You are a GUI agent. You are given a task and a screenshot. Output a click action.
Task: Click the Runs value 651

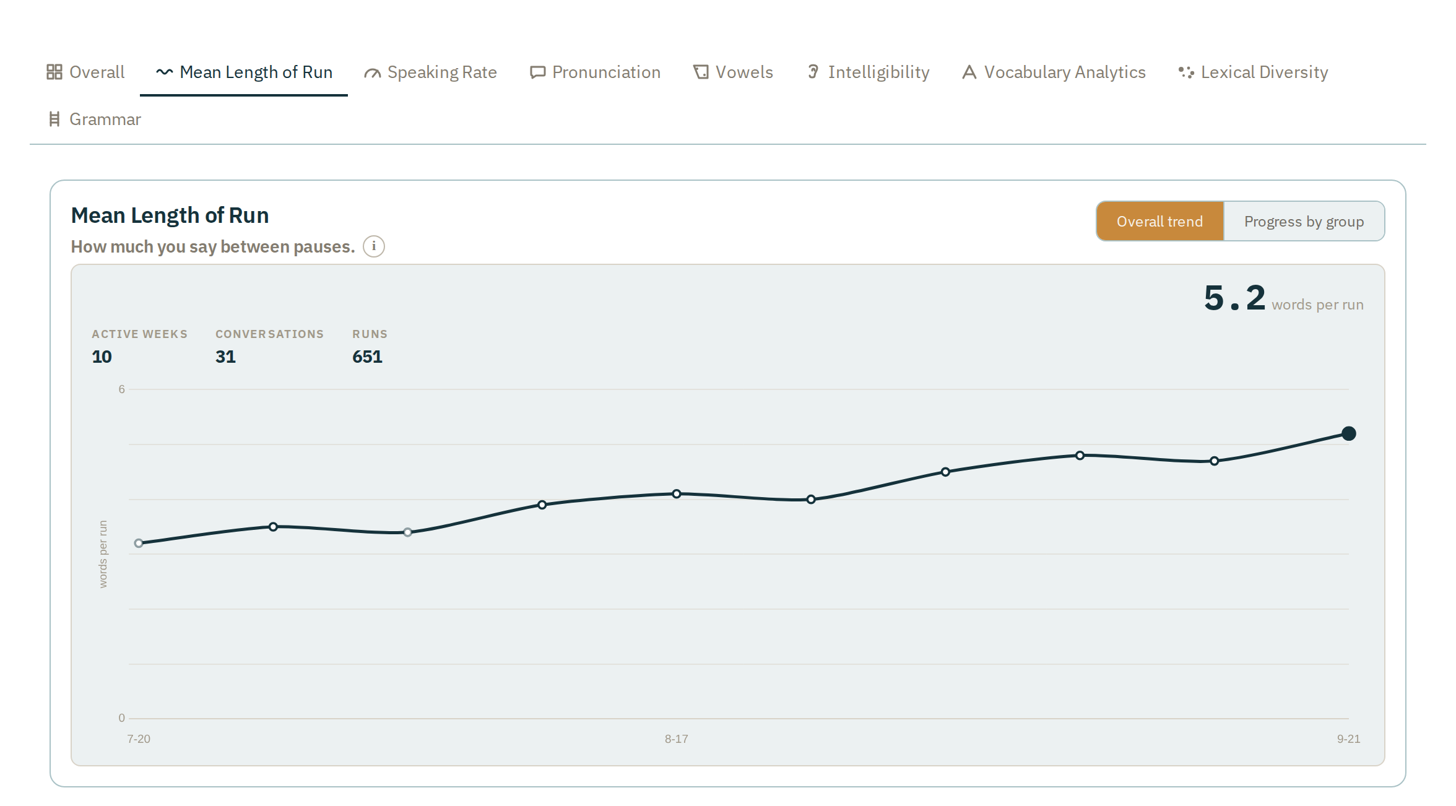[x=367, y=357]
